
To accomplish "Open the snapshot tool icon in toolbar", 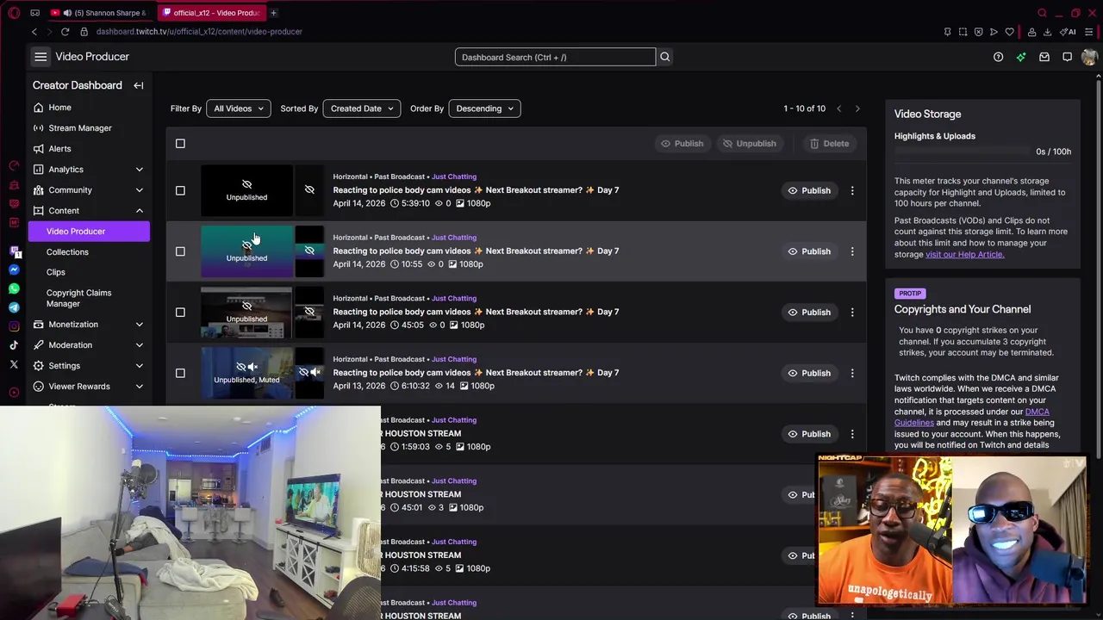I will tap(963, 32).
